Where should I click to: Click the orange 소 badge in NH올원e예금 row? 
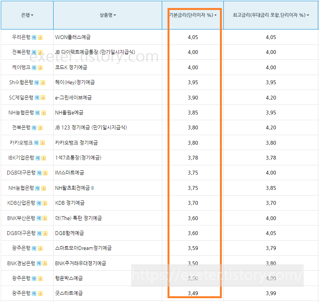44,113
